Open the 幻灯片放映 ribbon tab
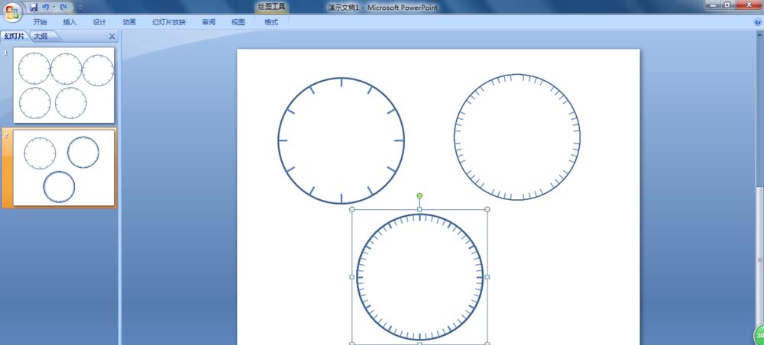 click(169, 22)
